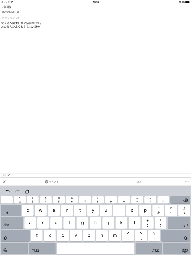The height and width of the screenshot is (255, 191).
Task: Tap the colon asterisk key
Action: [x=160, y=223]
